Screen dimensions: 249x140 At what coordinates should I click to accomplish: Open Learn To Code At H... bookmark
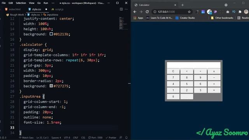pos(159,18)
